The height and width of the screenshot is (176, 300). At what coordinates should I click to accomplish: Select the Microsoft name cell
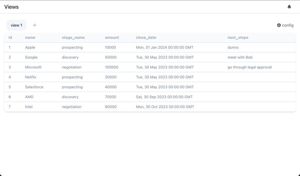click(33, 67)
